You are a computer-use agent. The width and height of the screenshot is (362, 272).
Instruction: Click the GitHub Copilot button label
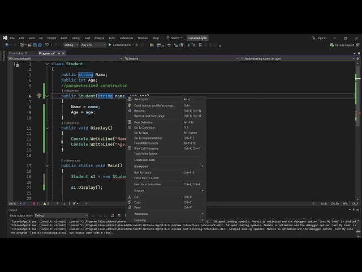[x=344, y=45]
